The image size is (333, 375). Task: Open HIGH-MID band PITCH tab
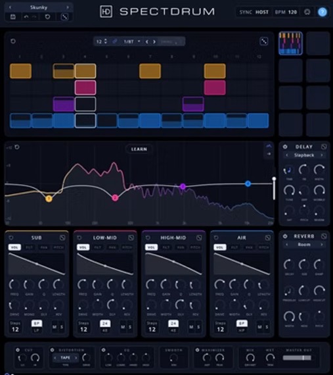coord(195,247)
